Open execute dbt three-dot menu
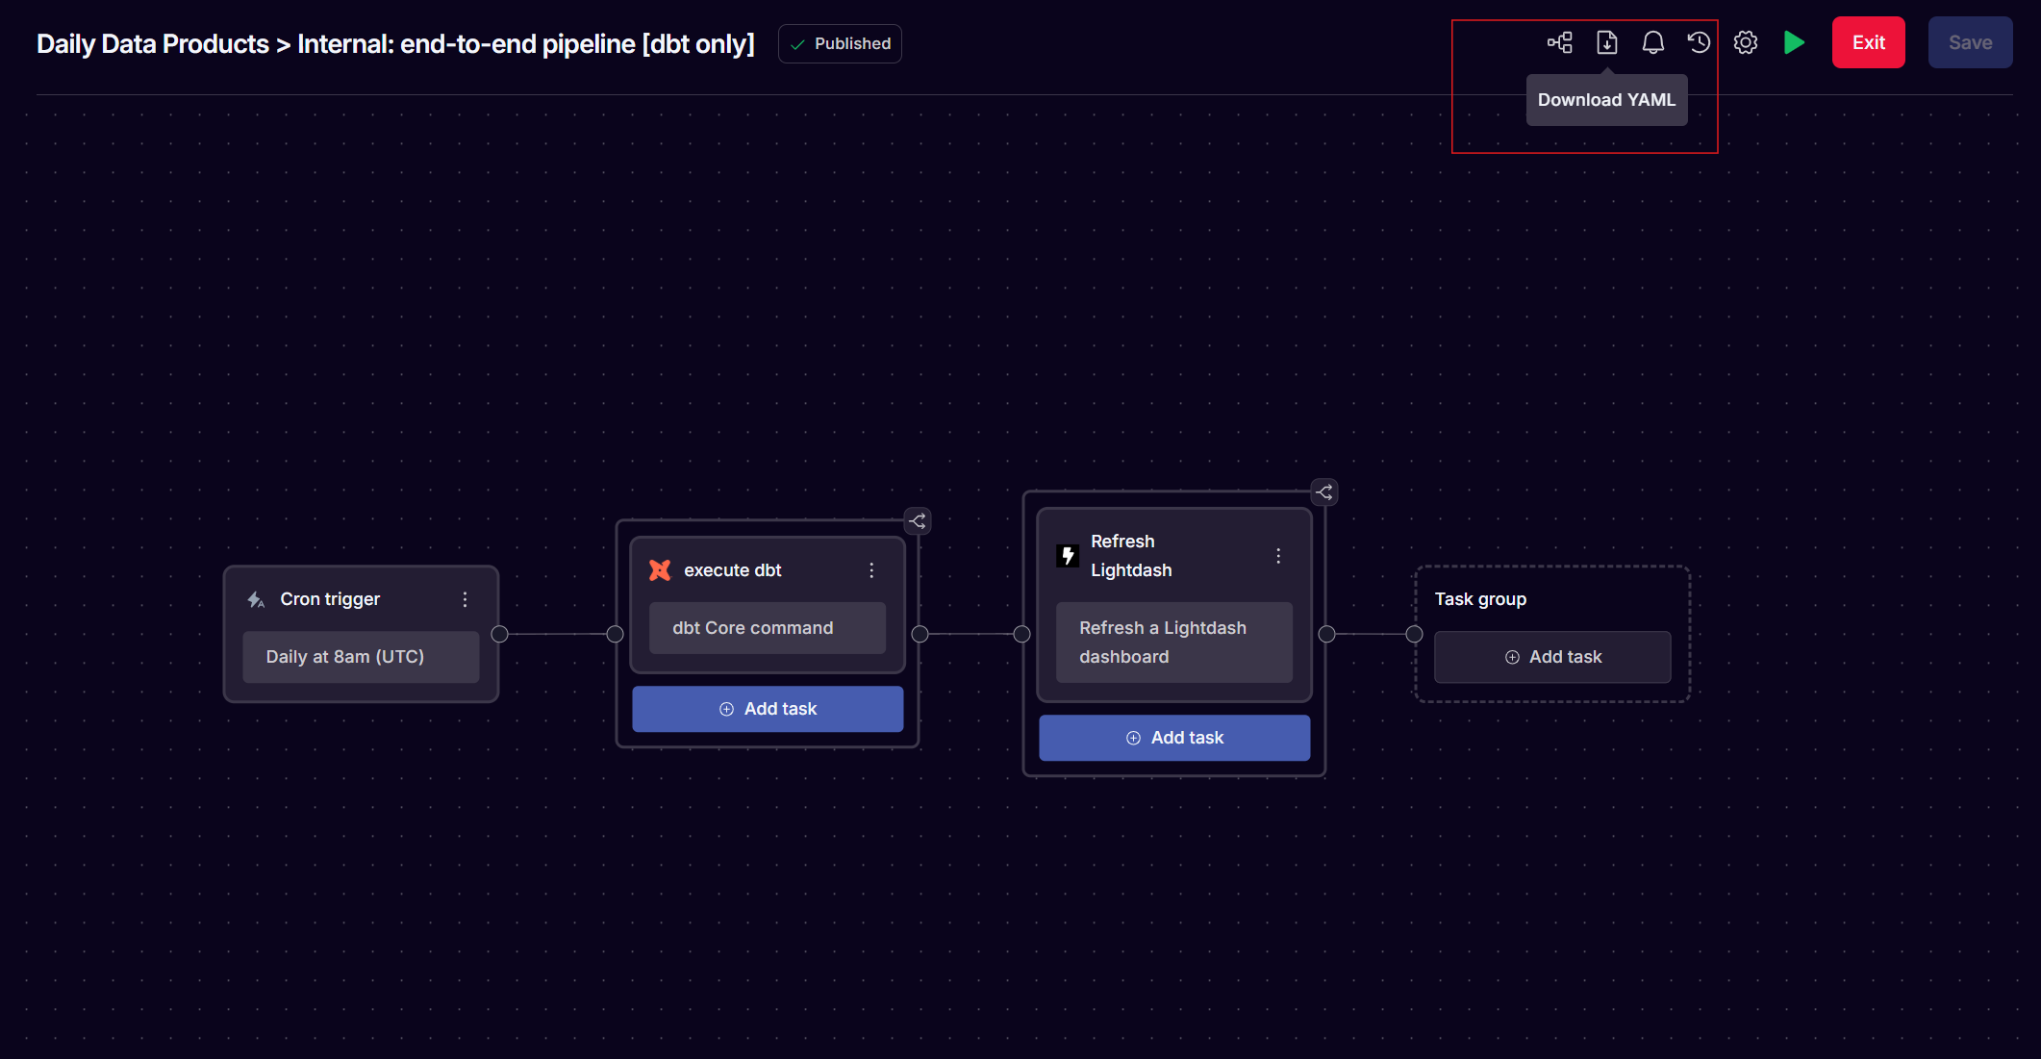 [x=872, y=570]
